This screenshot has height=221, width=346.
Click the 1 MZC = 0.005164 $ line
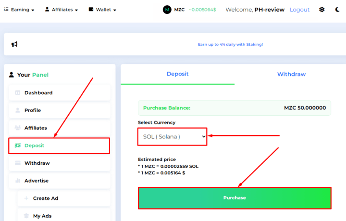click(x=162, y=173)
